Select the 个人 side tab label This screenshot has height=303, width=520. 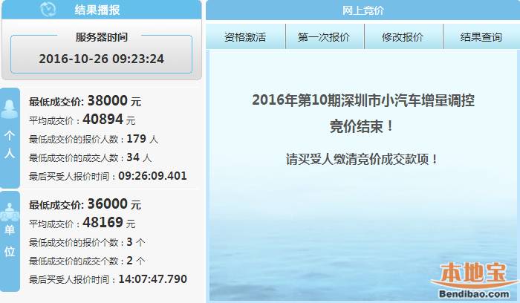point(10,147)
